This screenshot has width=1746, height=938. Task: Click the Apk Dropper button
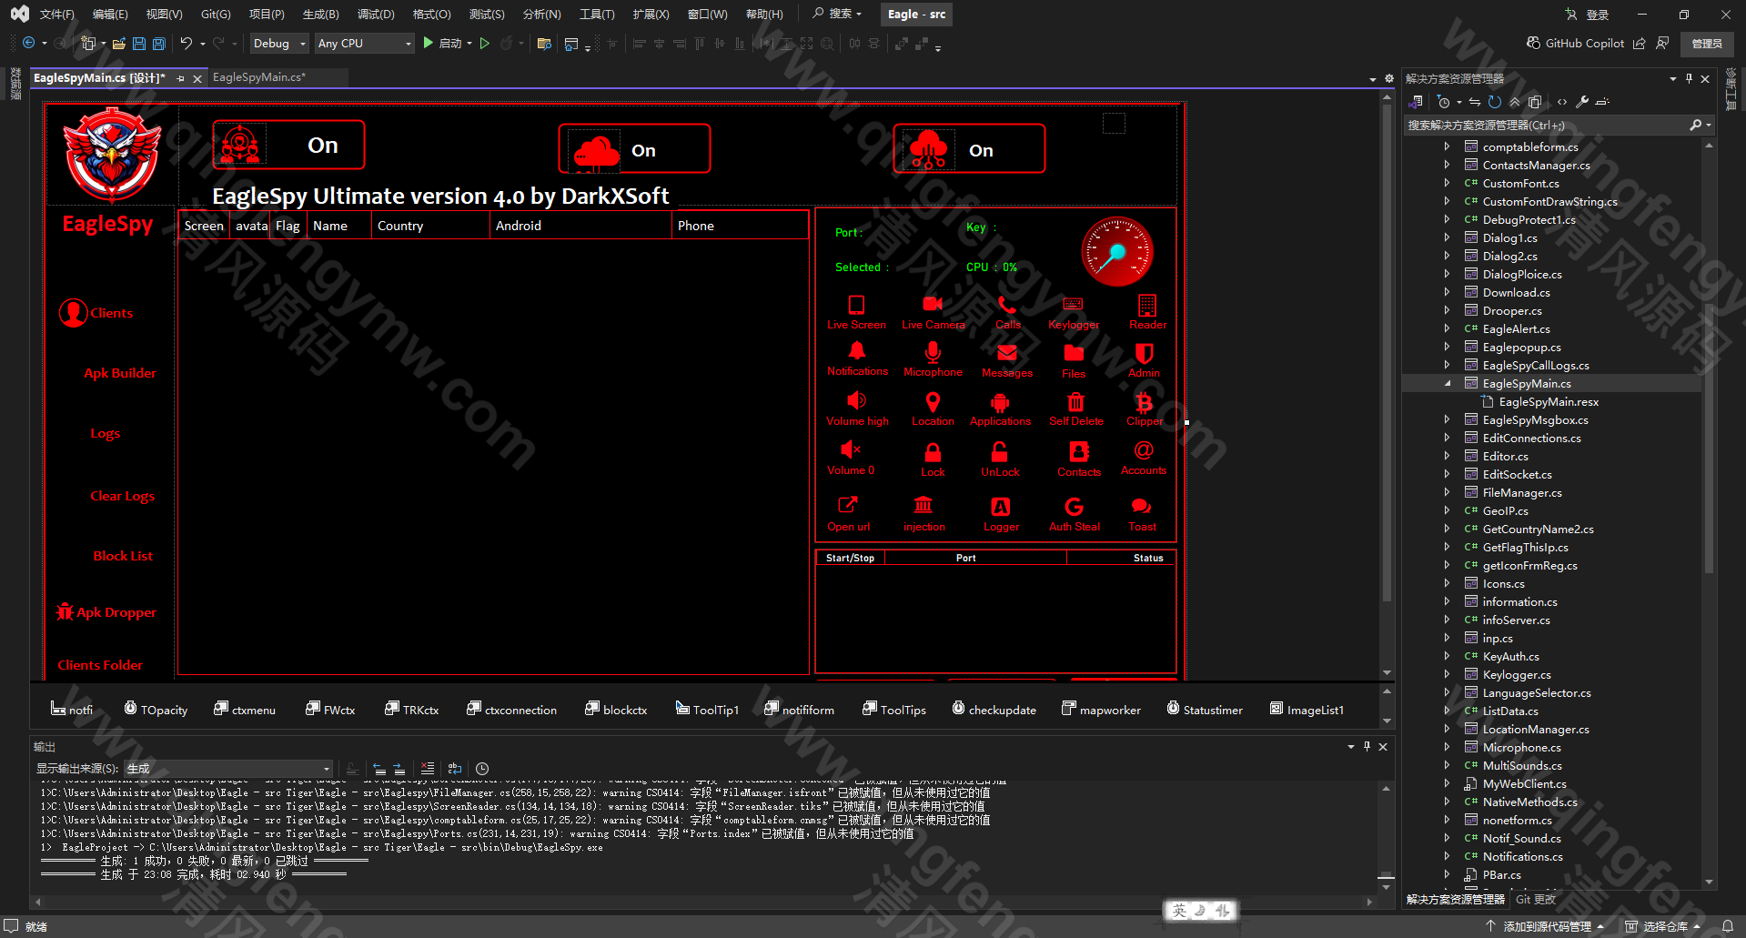pos(106,612)
